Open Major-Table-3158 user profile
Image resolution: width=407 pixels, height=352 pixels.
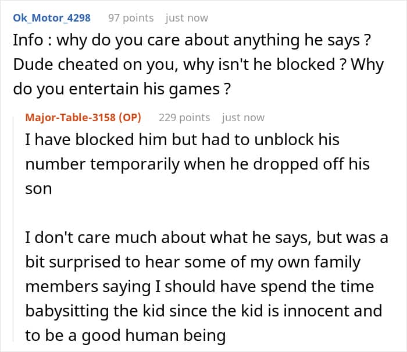(70, 117)
